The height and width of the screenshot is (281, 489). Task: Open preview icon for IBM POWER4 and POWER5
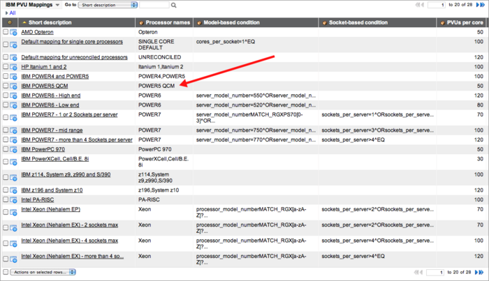coord(13,77)
